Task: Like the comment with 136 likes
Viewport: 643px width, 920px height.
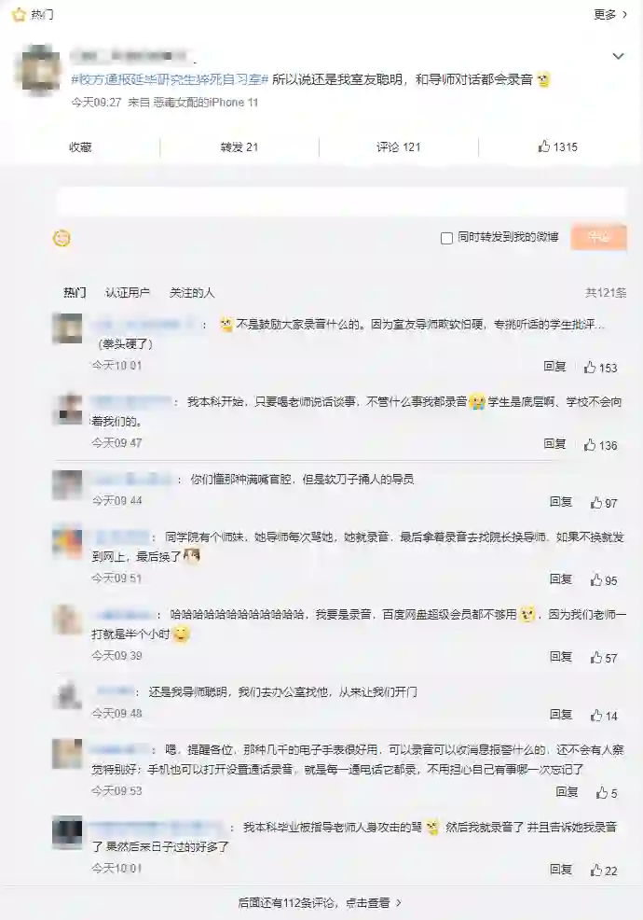Action: coord(590,445)
